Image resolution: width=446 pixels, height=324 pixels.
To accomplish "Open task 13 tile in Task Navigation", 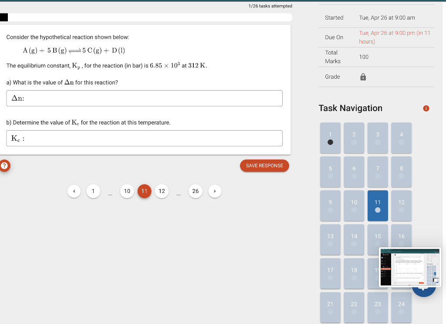I will pos(330,240).
